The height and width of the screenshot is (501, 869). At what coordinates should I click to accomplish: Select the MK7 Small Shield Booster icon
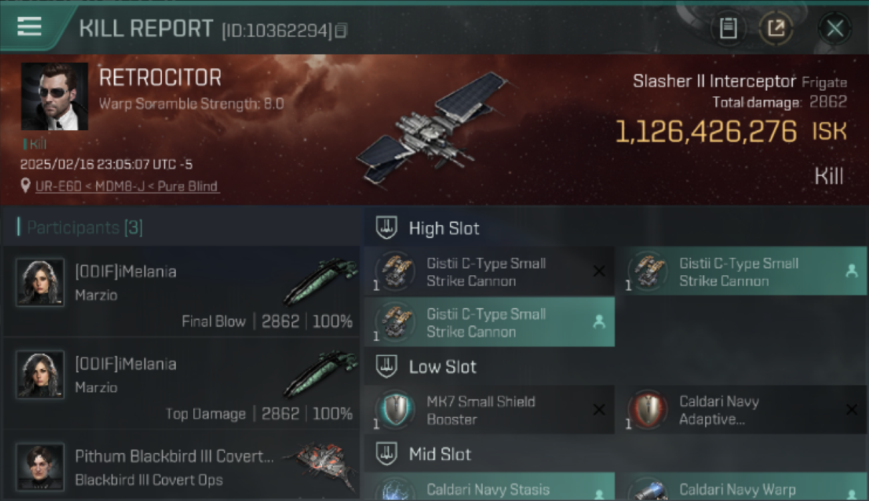click(395, 409)
